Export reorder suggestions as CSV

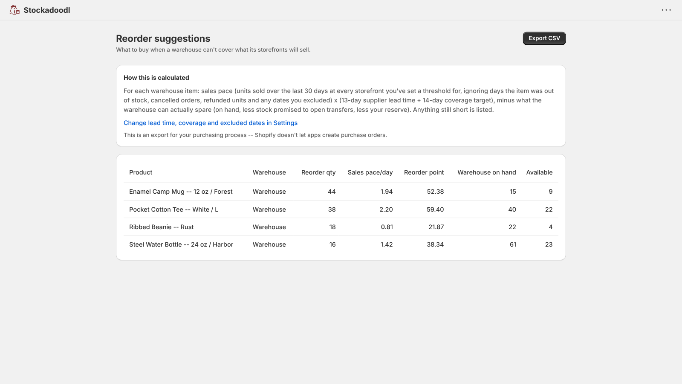coord(544,38)
